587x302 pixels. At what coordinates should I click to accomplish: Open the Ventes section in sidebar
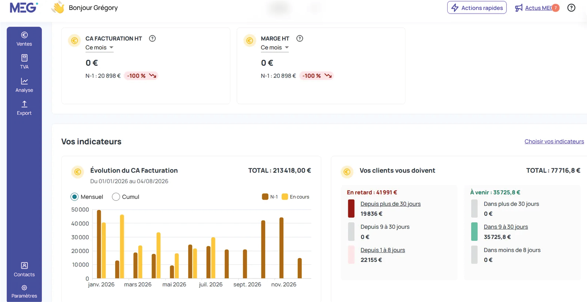24,39
